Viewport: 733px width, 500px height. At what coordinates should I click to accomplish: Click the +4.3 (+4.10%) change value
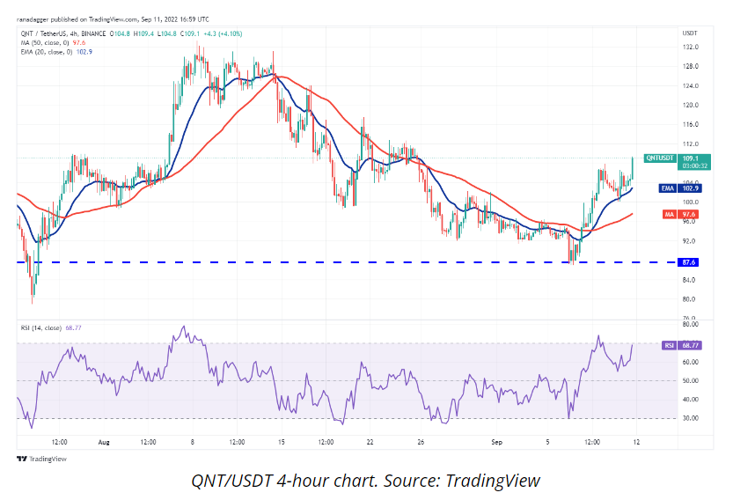click(223, 33)
